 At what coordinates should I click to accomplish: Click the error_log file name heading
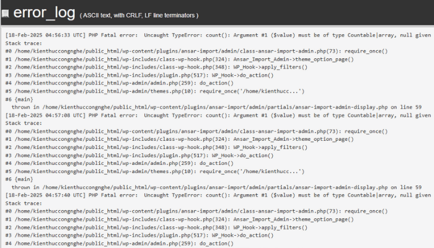[44, 12]
